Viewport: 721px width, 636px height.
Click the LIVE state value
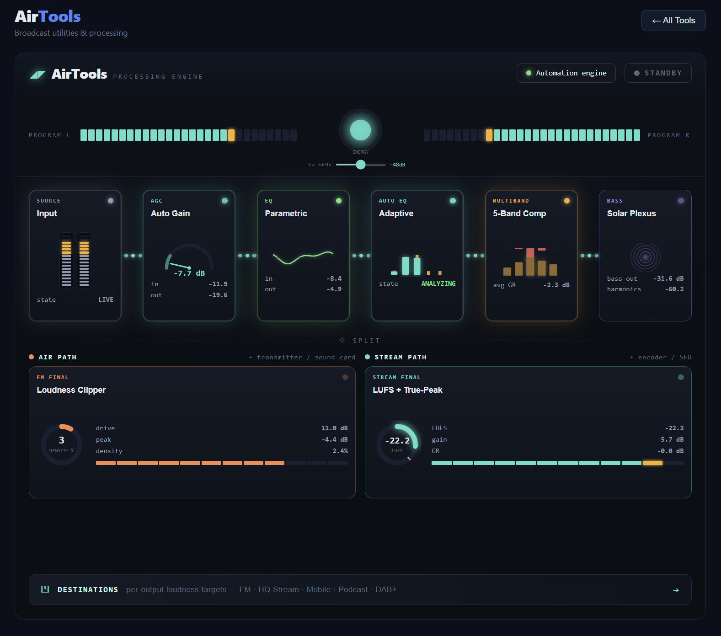(106, 300)
